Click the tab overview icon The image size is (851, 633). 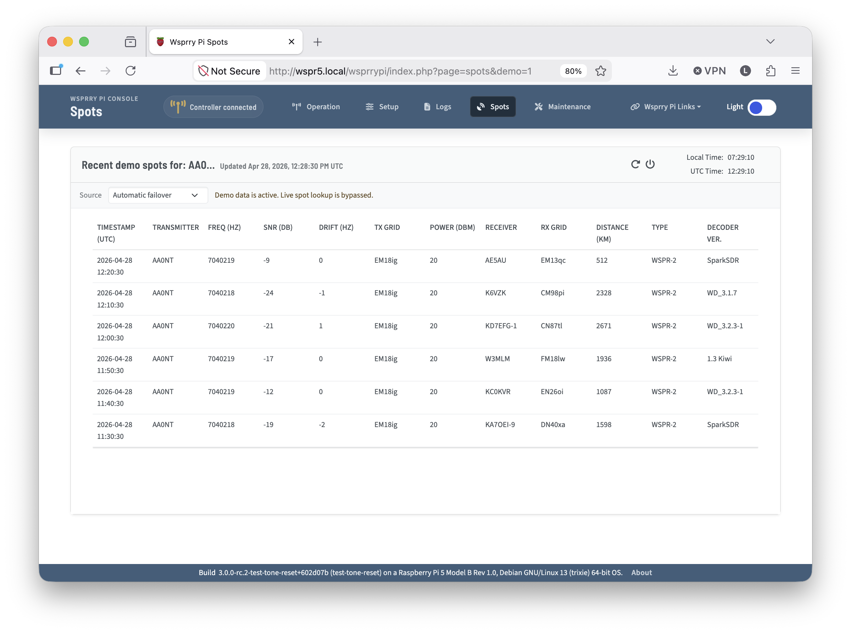(x=130, y=42)
